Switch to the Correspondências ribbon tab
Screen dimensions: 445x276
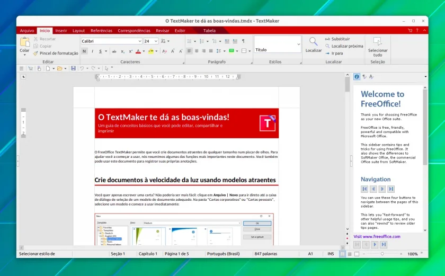click(x=134, y=31)
